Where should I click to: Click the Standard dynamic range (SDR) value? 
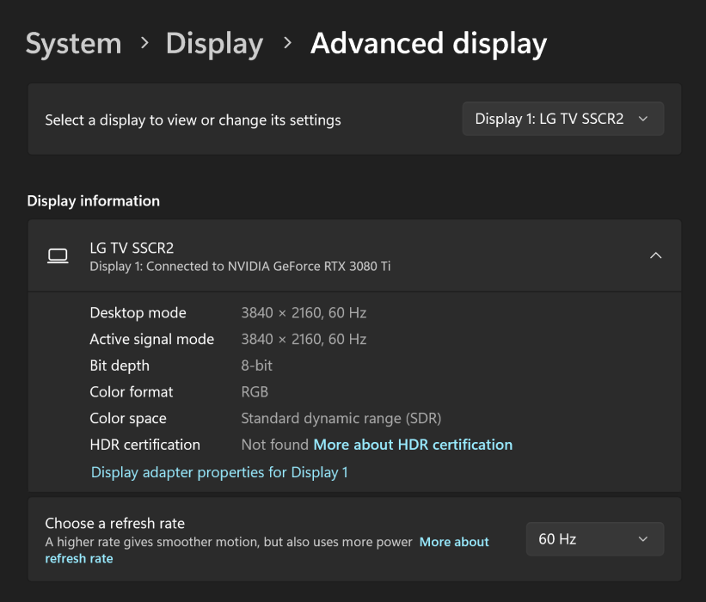tap(341, 419)
